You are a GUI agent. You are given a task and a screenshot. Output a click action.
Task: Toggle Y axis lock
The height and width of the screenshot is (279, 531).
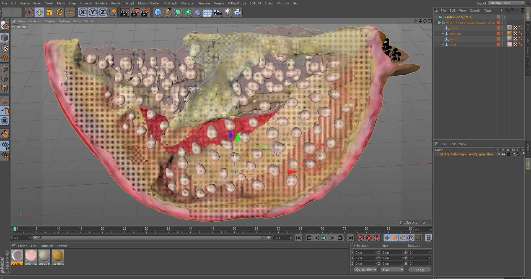point(93,12)
